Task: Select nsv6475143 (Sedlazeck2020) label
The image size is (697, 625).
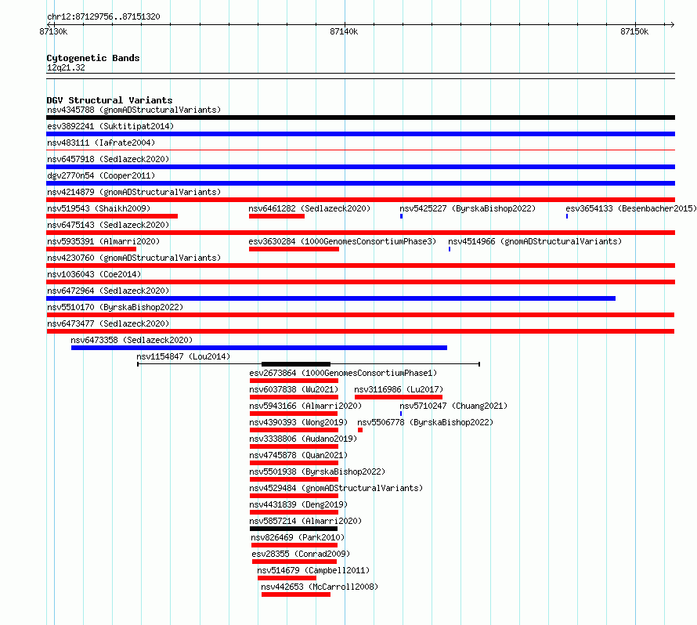Action: coord(108,225)
